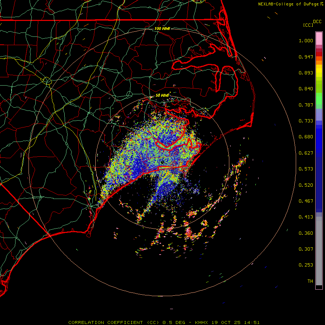Select the 0.627 scale value
Image resolution: width=325 pixels, height=325 pixels.
point(306,153)
